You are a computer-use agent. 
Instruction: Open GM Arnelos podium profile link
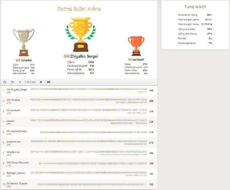tap(24, 60)
